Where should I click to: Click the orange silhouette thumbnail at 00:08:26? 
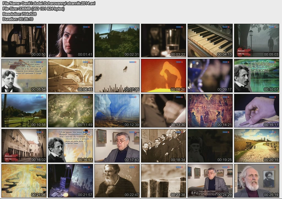164,75
